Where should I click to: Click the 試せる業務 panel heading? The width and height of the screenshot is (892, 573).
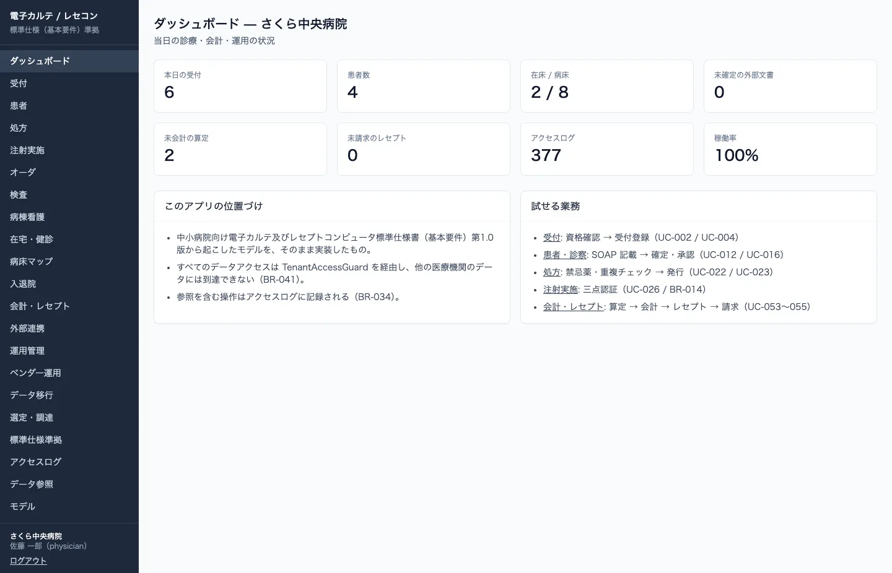(x=556, y=206)
